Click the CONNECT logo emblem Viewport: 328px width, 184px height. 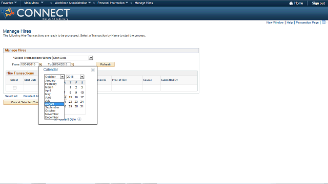(x=8, y=13)
